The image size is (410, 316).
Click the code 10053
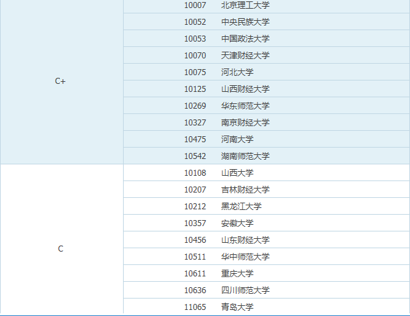point(195,39)
